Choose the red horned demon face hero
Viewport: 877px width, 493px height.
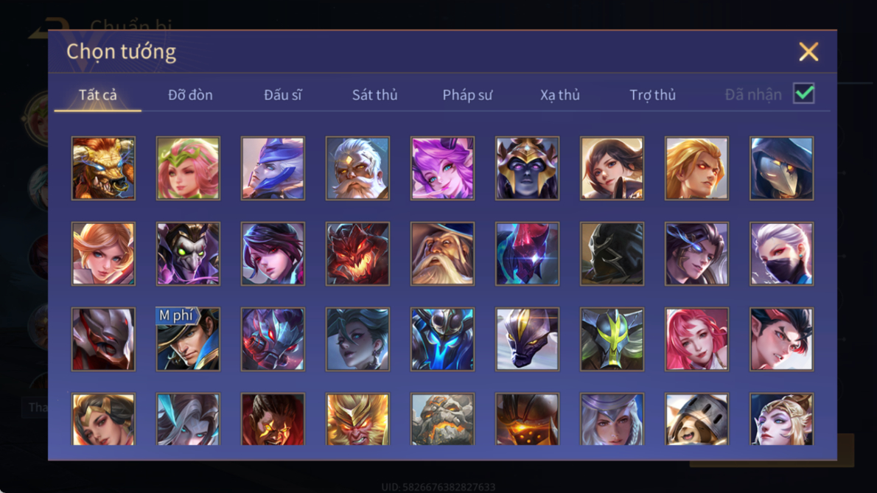pos(357,254)
